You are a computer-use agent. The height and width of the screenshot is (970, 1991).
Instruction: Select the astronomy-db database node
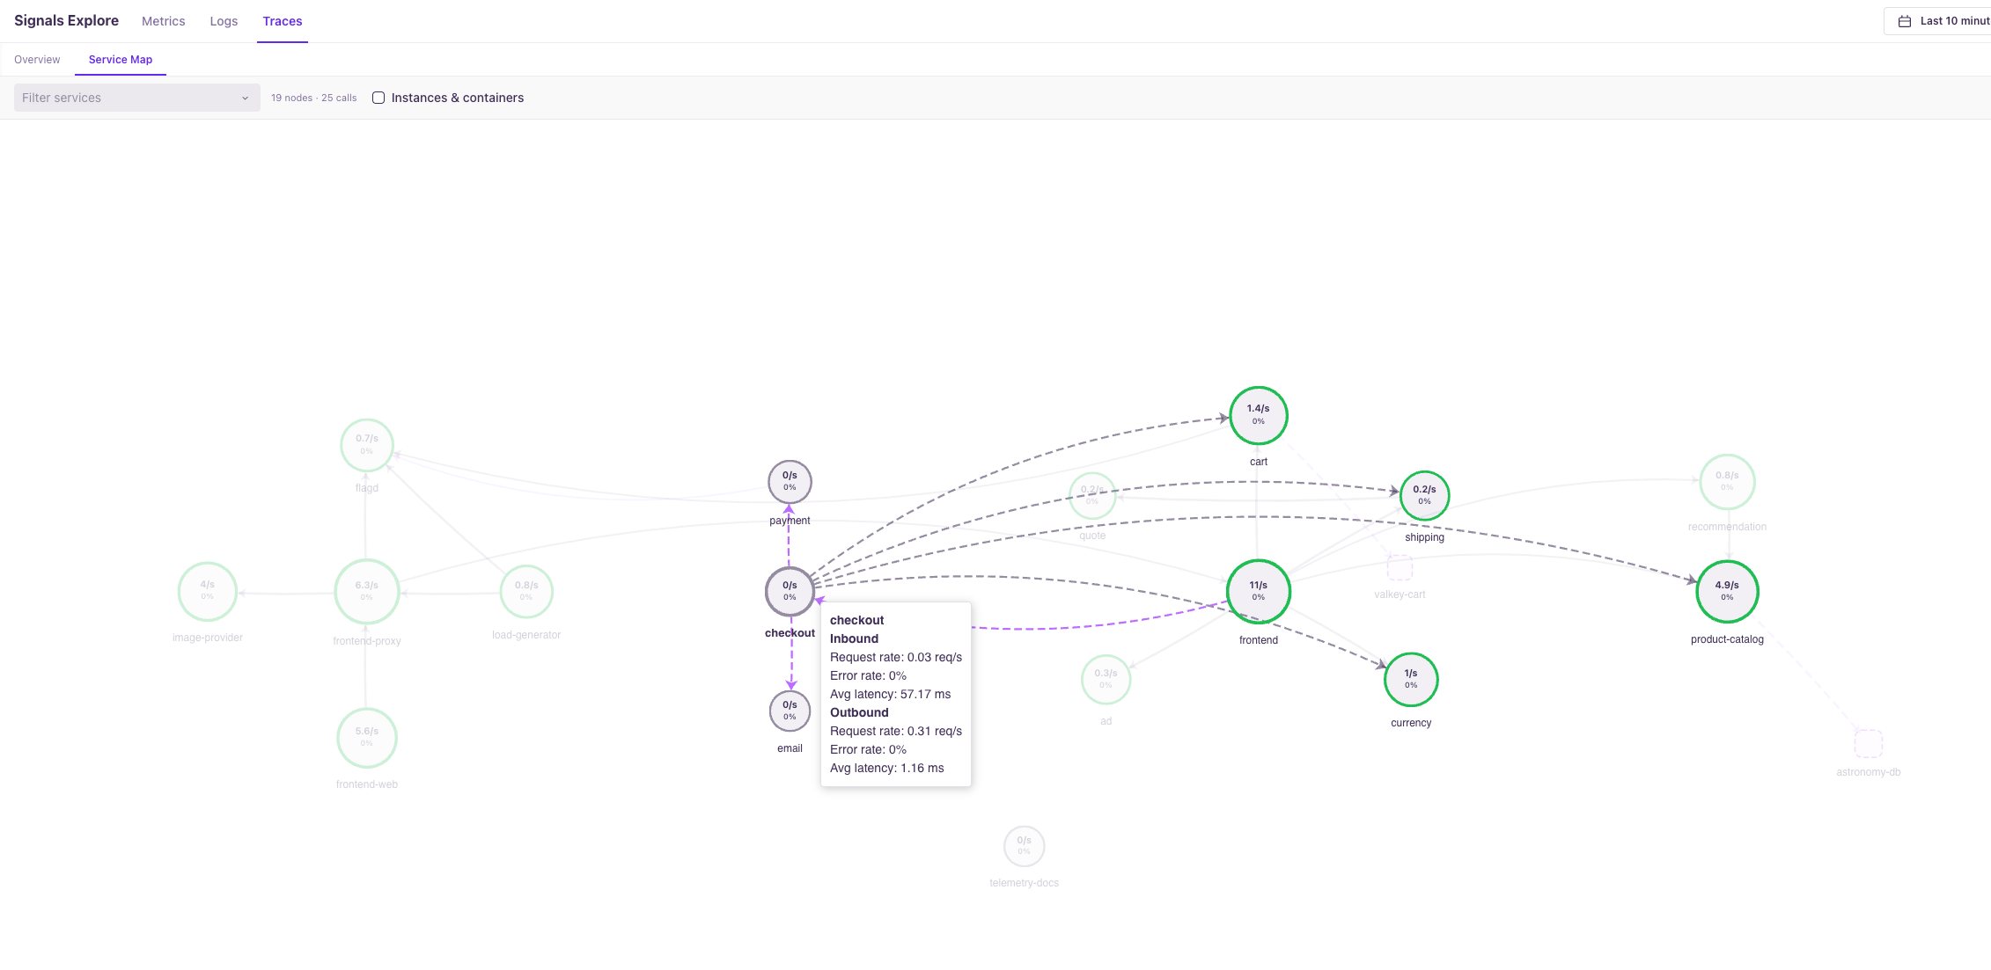1868,744
